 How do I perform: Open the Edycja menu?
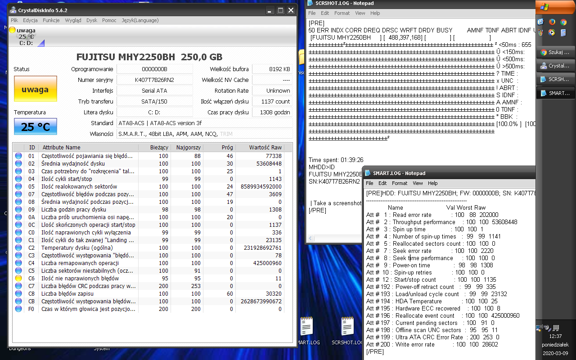[30, 20]
